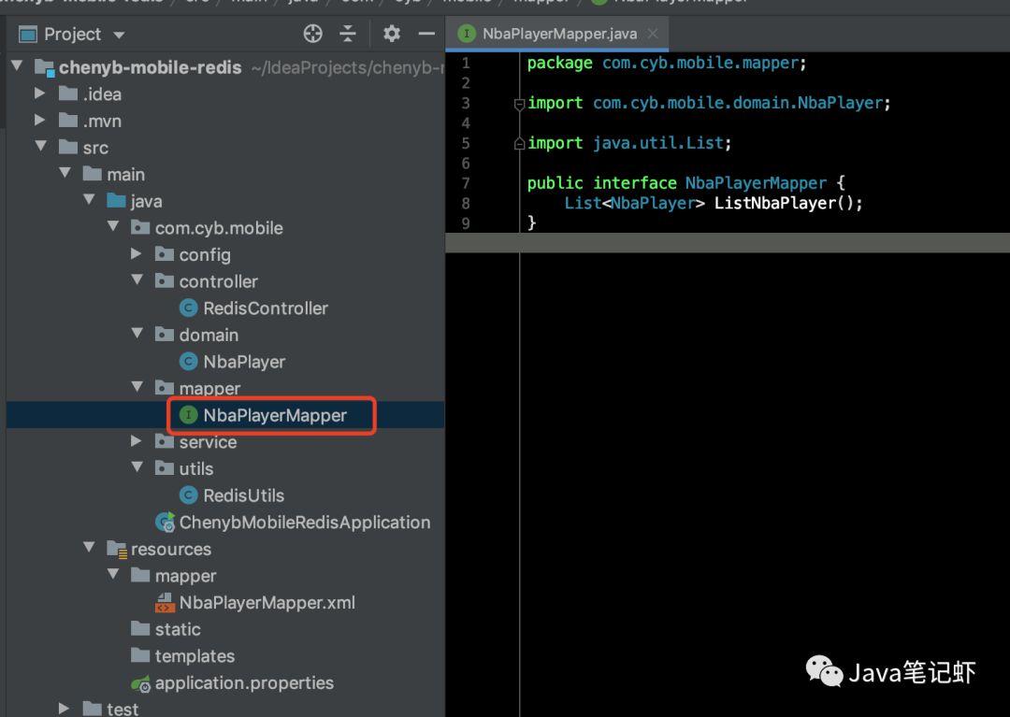Click the templates folder icon
Viewport: 1010px width, 717px height.
click(x=140, y=655)
